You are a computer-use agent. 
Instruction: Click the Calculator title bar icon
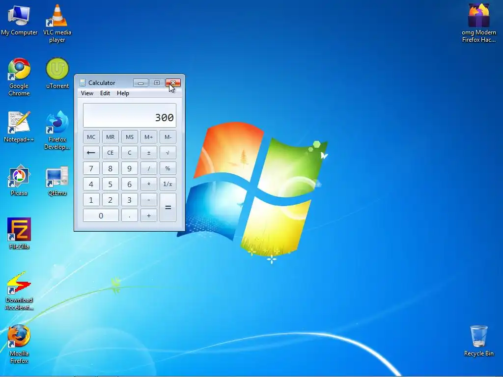coord(83,82)
